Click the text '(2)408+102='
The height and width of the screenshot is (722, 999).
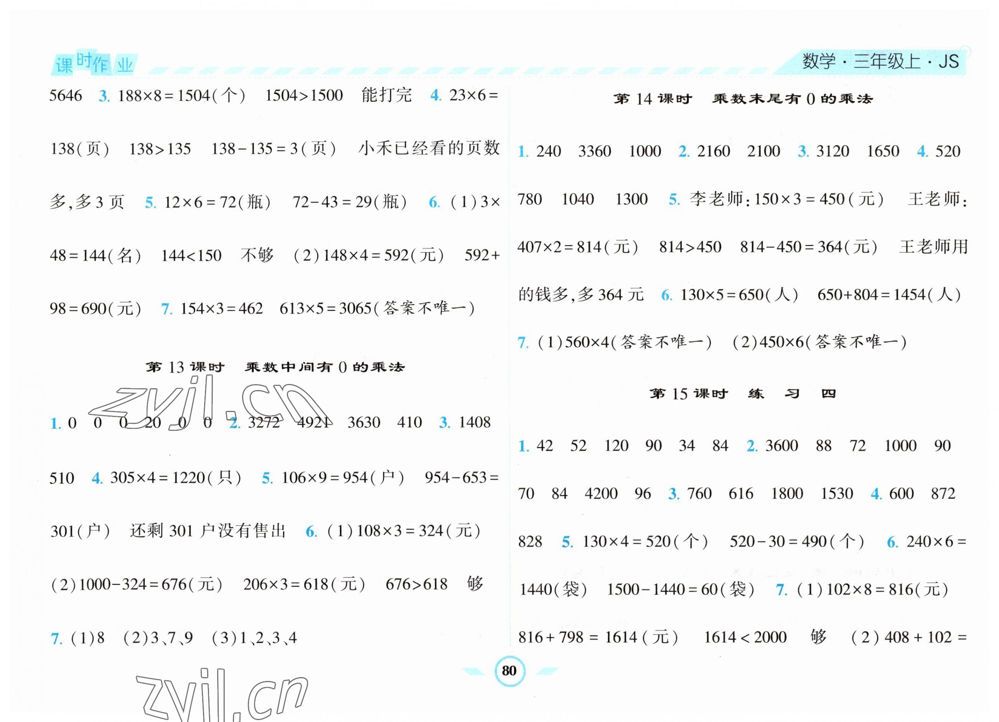click(909, 638)
